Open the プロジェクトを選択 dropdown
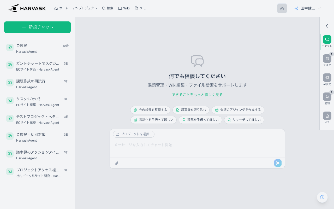This screenshot has width=334, height=209. pyautogui.click(x=134, y=134)
